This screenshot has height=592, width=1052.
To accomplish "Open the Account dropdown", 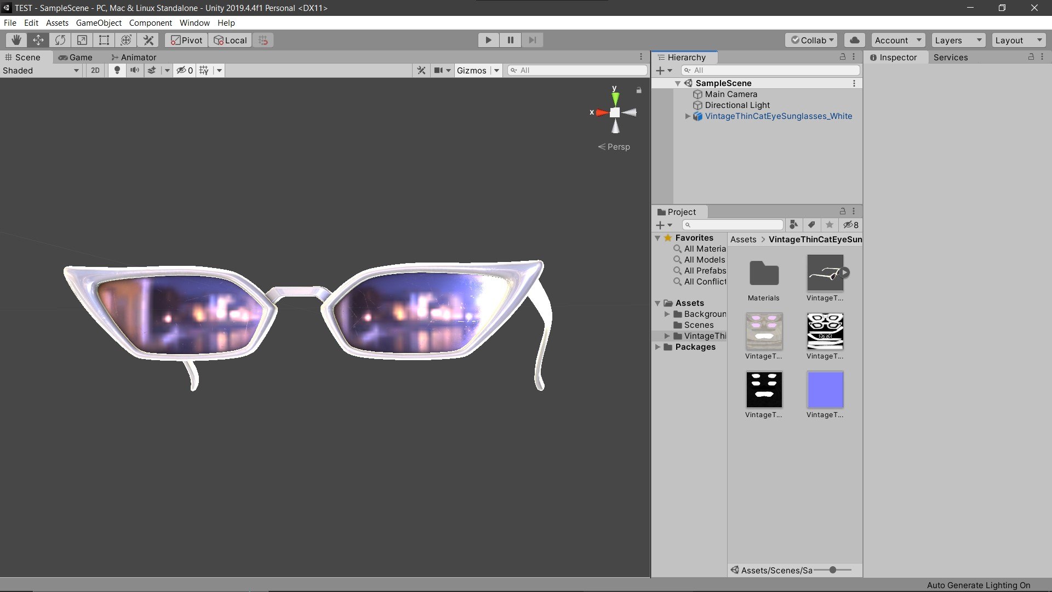I will tap(898, 40).
